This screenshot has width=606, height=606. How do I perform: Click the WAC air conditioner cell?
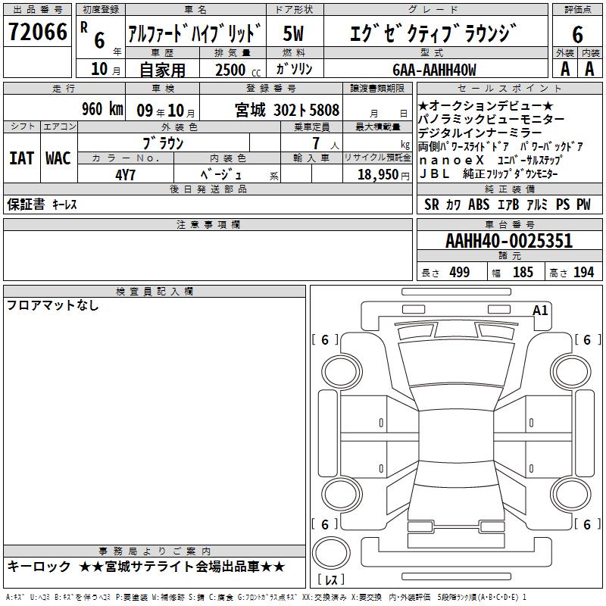[58, 158]
